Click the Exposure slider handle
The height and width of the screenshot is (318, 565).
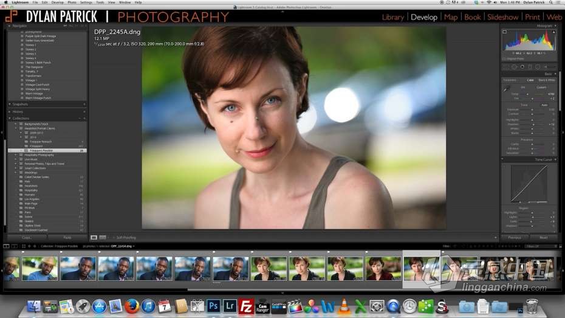click(532, 109)
